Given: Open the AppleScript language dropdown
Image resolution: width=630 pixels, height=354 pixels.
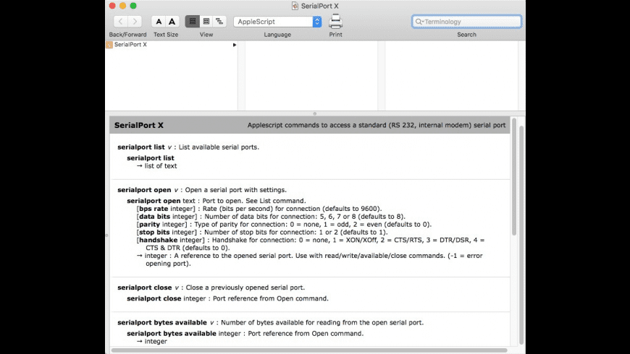Looking at the screenshot, I should 277,22.
